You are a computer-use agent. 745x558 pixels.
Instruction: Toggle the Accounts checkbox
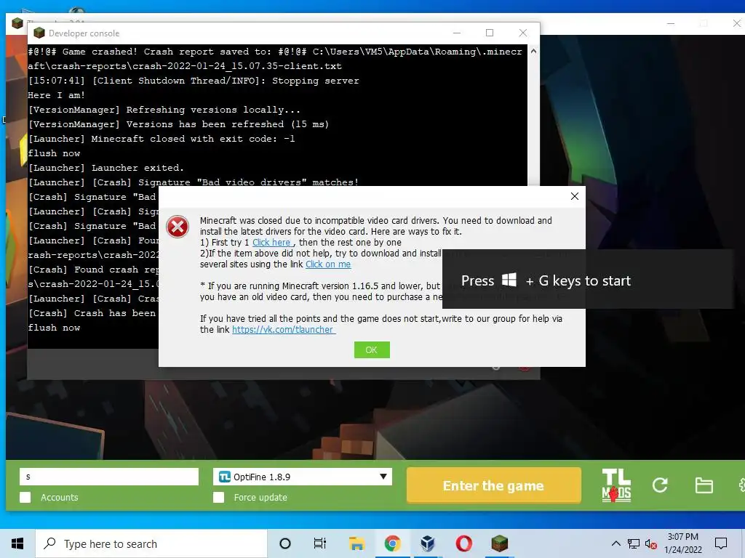[25, 497]
